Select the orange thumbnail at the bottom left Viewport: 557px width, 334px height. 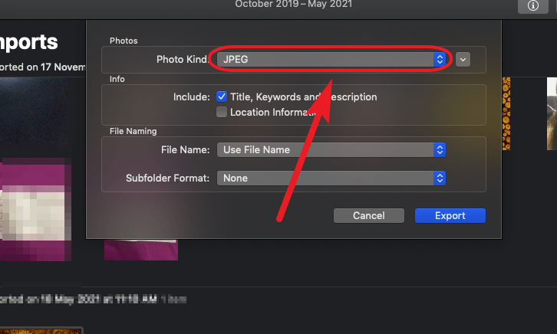(41, 331)
